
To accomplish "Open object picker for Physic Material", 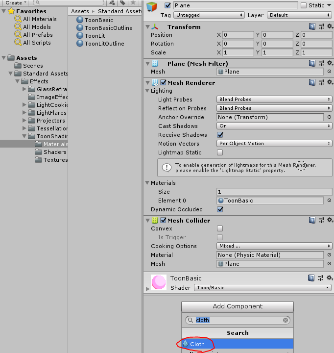I will pyautogui.click(x=329, y=255).
